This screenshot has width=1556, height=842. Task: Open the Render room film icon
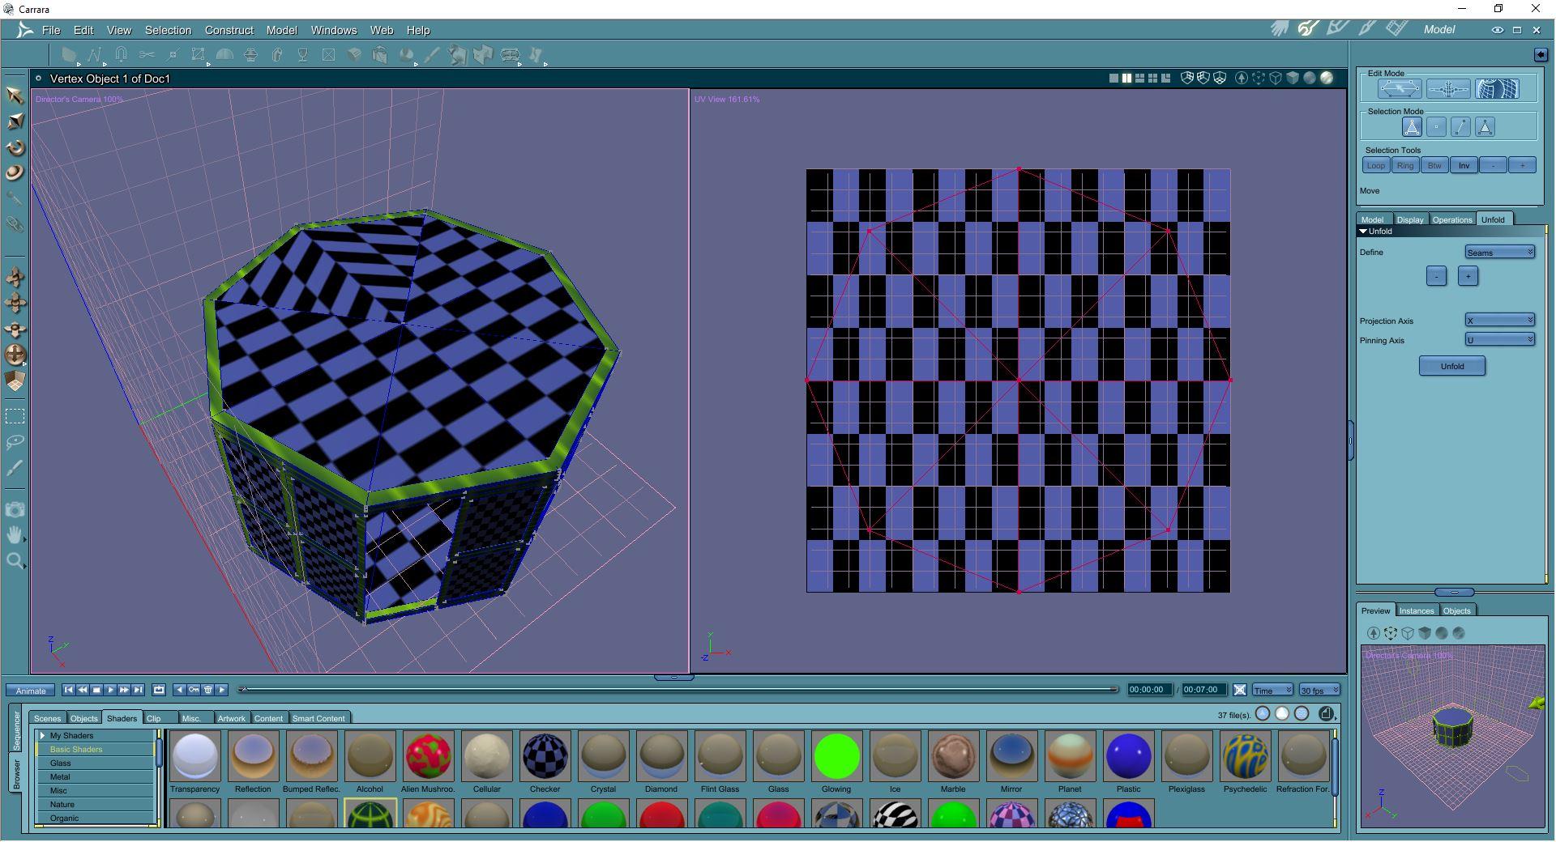pyautogui.click(x=1396, y=29)
